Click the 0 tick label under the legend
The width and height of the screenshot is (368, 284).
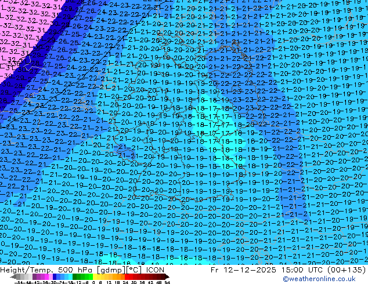coord(93,282)
